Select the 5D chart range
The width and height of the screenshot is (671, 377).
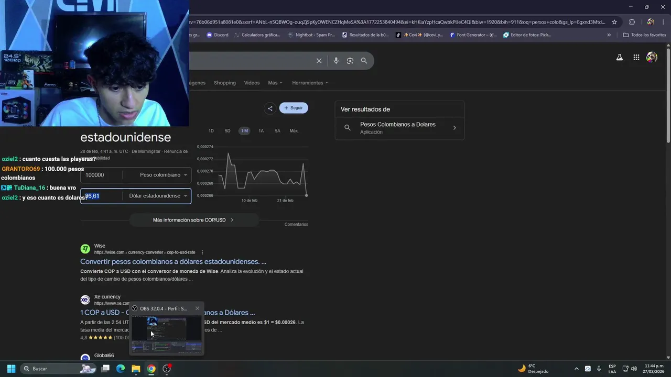tap(228, 131)
